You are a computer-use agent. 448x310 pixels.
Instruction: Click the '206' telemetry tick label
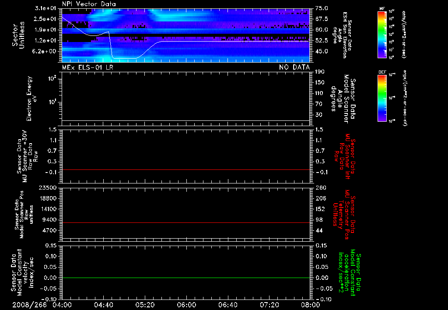click(320, 198)
